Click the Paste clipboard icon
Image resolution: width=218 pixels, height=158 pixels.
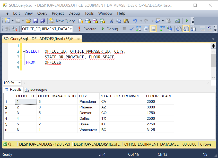click(x=126, y=21)
